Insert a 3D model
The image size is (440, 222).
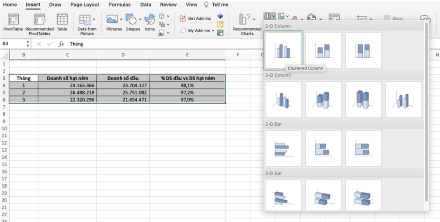(x=162, y=16)
